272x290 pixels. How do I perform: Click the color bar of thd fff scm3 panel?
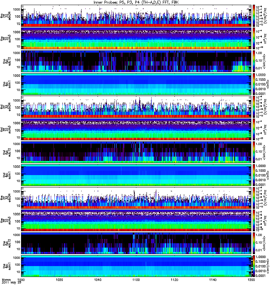click(x=254, y=129)
